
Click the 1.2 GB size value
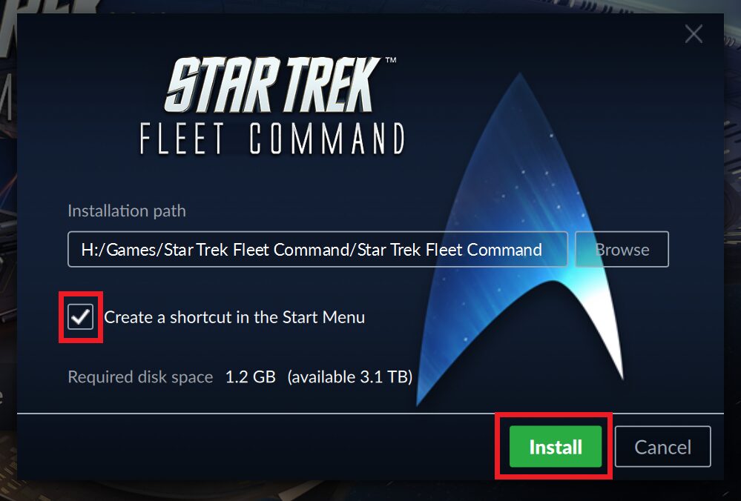(251, 376)
